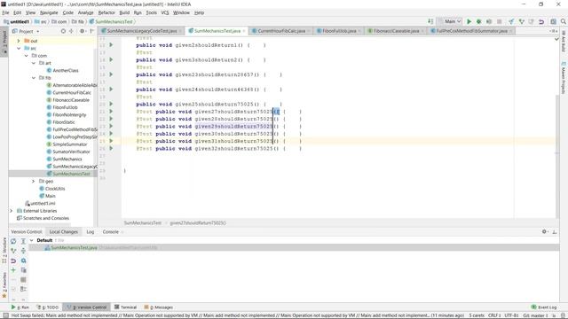
Task: Open the TODO tool window button
Action: coord(47,307)
